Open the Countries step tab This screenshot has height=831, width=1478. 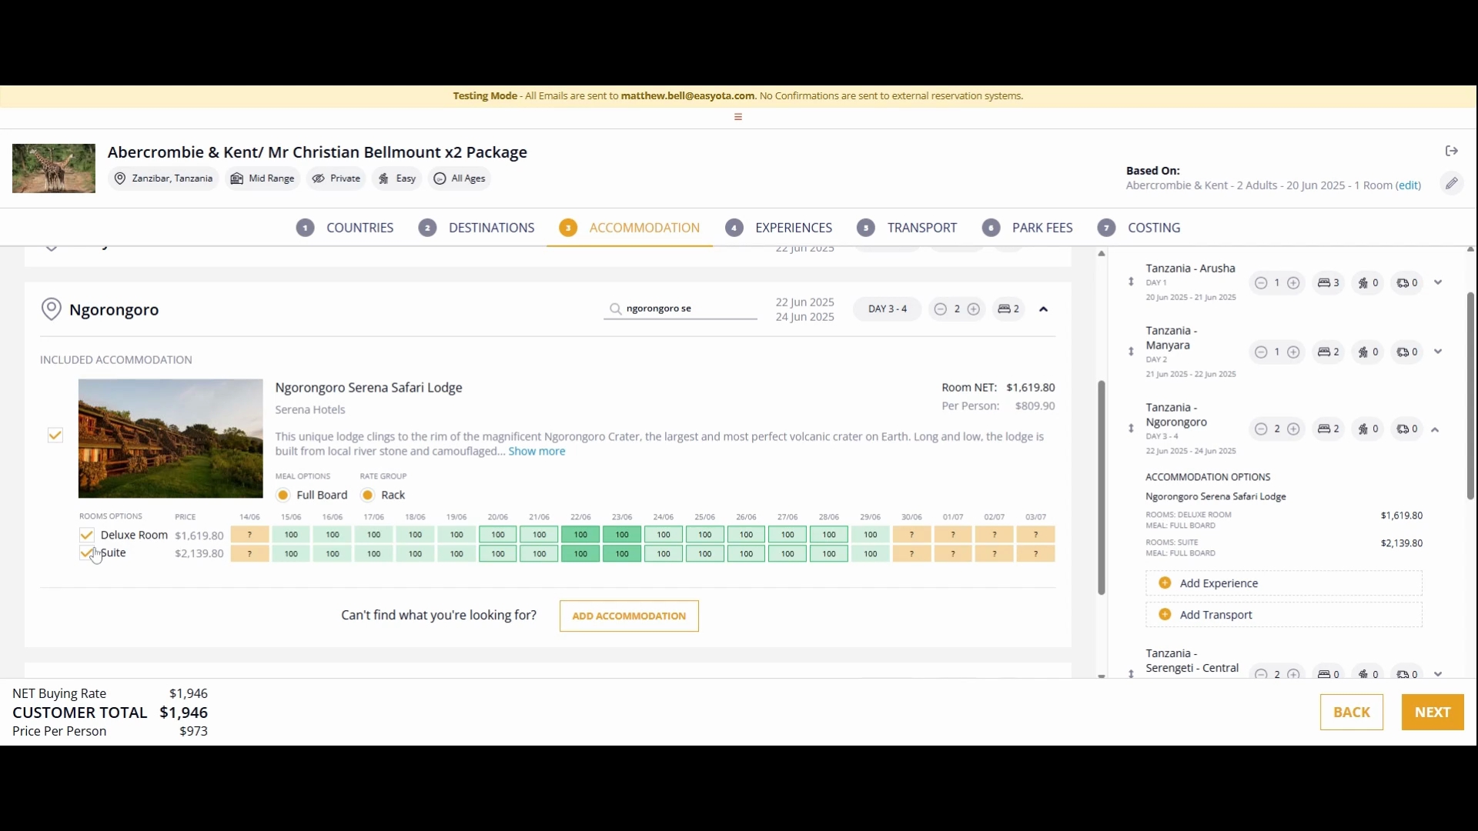point(345,228)
